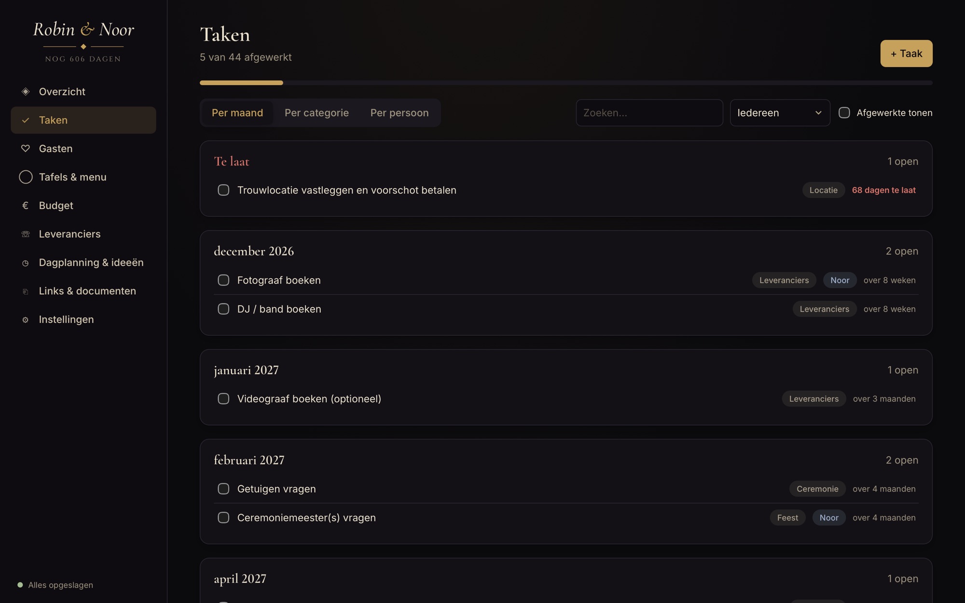Viewport: 965px width, 603px height.
Task: Click the Links & documenten icon
Action: click(x=26, y=291)
